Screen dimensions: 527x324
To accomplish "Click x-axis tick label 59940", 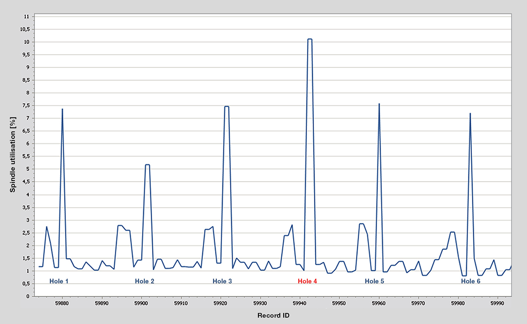I will (300, 303).
